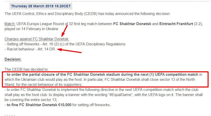
Task: Click bold 'to fine FC Shakhtar Donetsk €10,000'
Action: pos(39,105)
